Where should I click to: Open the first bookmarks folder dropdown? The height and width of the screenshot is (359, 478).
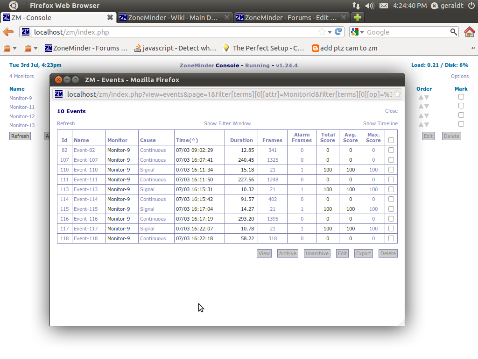(x=10, y=48)
